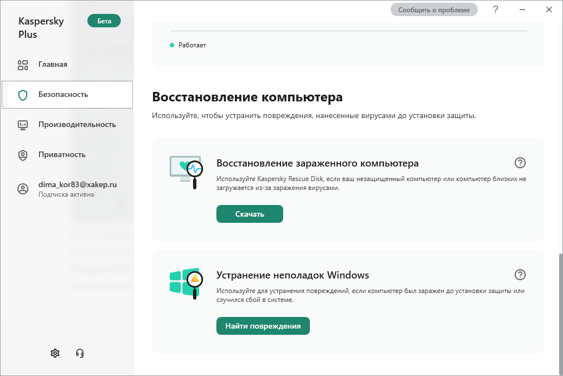Screen dimensions: 563x376
Task: Click the Восстановление зараженного компьютера title
Action: [x=318, y=163]
